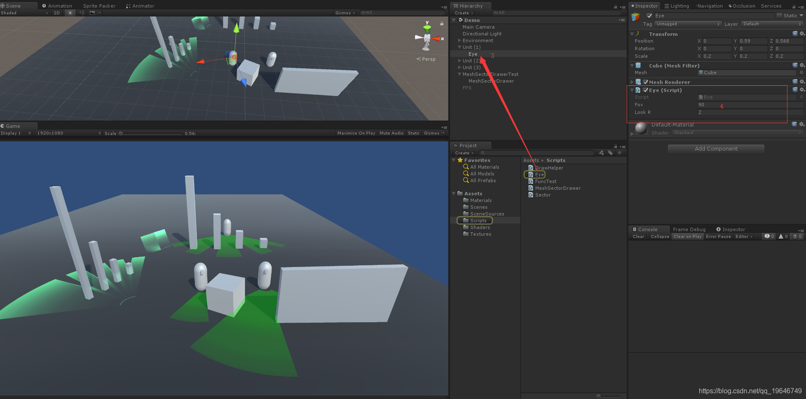Disable Mesh Renderer component checkbox

[645, 82]
